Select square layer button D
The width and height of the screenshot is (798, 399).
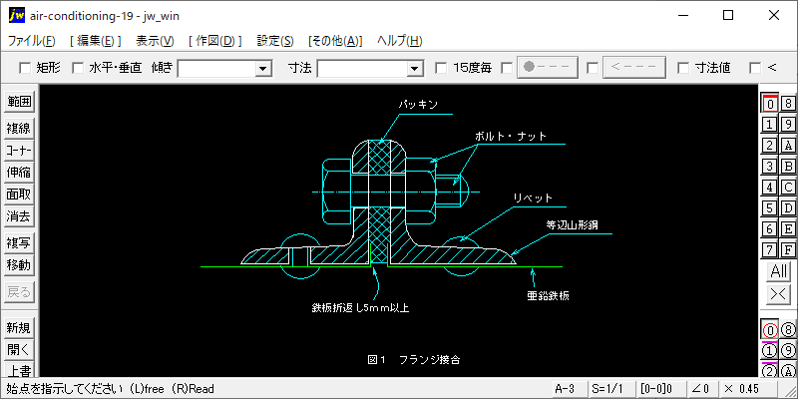coord(788,208)
